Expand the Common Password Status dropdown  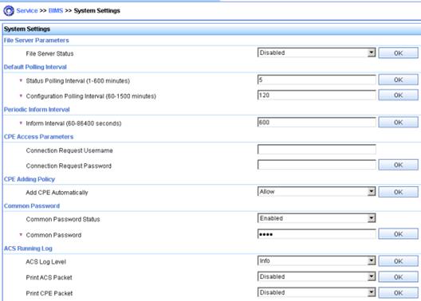point(317,218)
